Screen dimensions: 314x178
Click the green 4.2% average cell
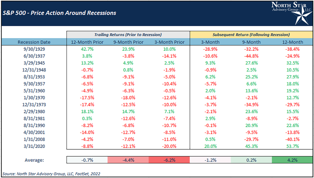293,160
